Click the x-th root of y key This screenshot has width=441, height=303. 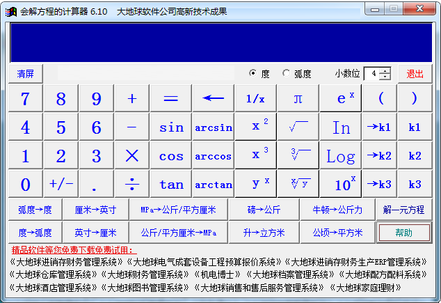[x=298, y=184]
